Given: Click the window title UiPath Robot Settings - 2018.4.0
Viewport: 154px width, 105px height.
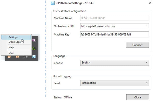Looking at the screenshot, I should [75, 3].
